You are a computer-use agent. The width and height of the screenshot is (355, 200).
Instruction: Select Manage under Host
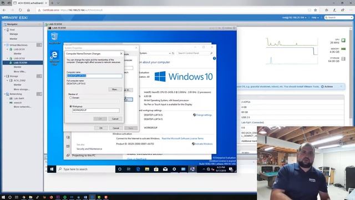[13, 34]
